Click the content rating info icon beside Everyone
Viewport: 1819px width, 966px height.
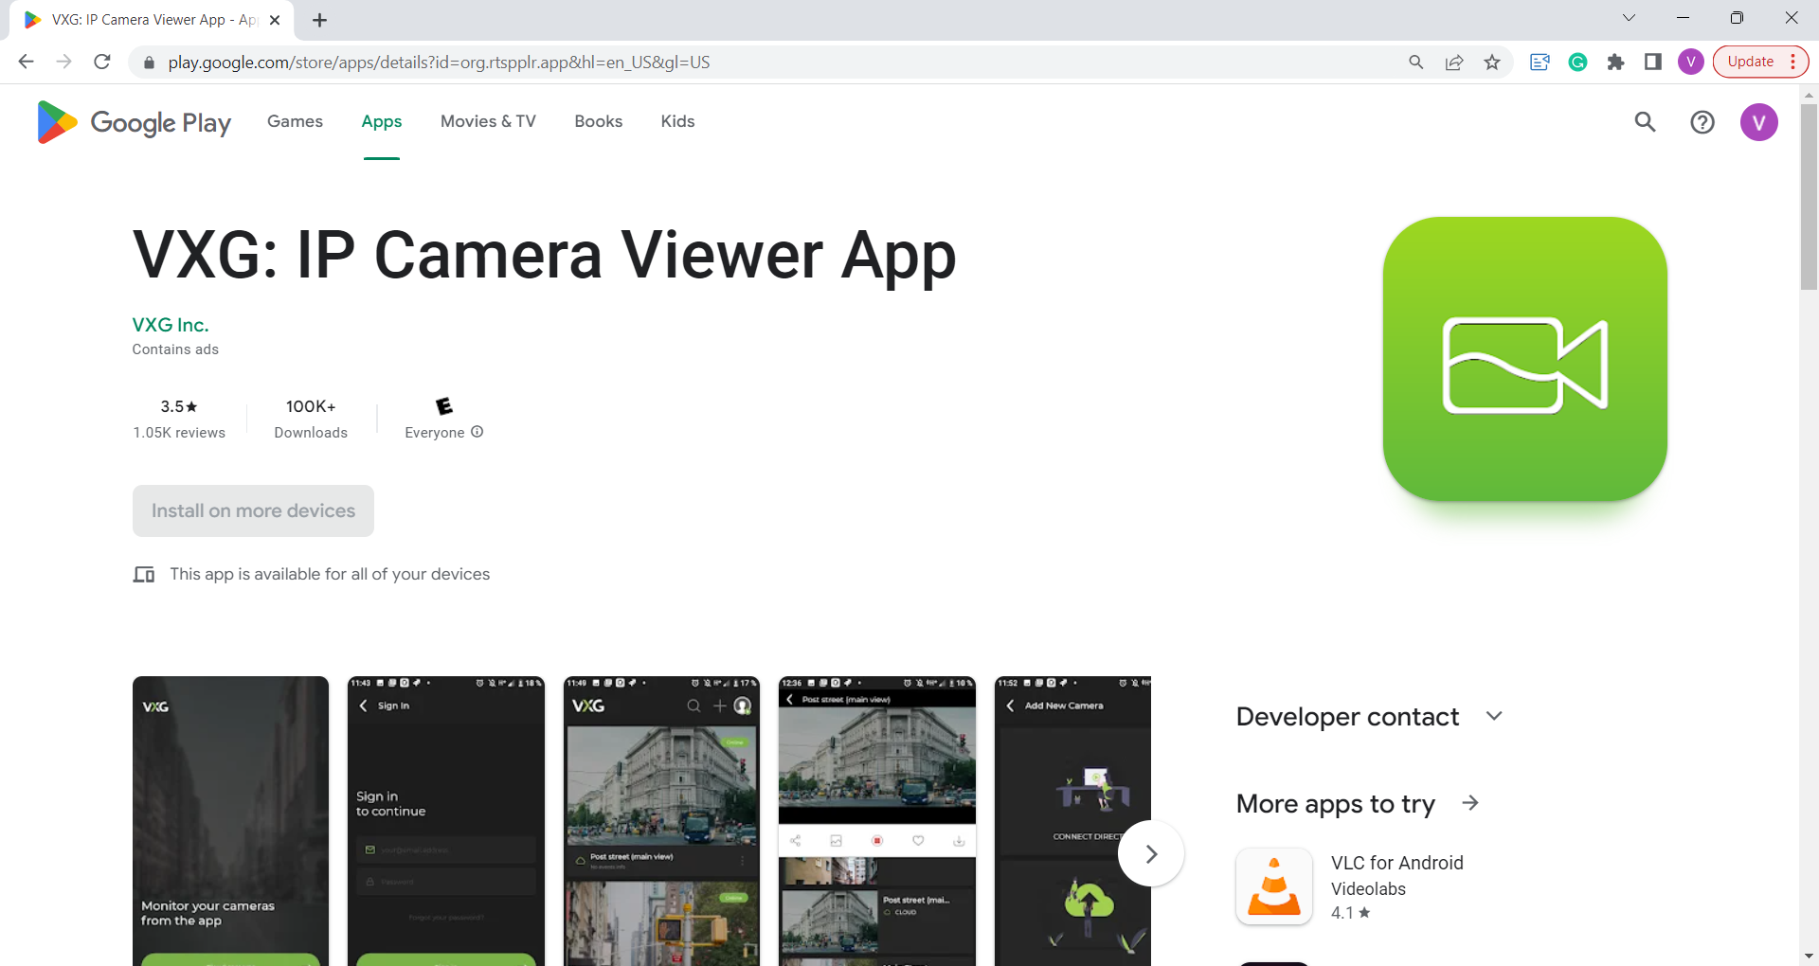477,432
